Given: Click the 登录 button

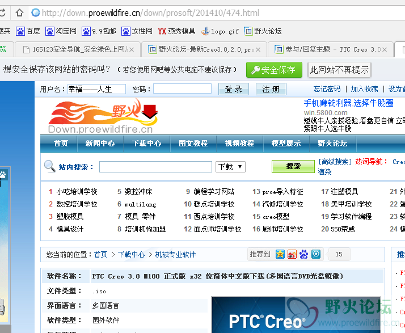Looking at the screenshot, I should 234,89.
